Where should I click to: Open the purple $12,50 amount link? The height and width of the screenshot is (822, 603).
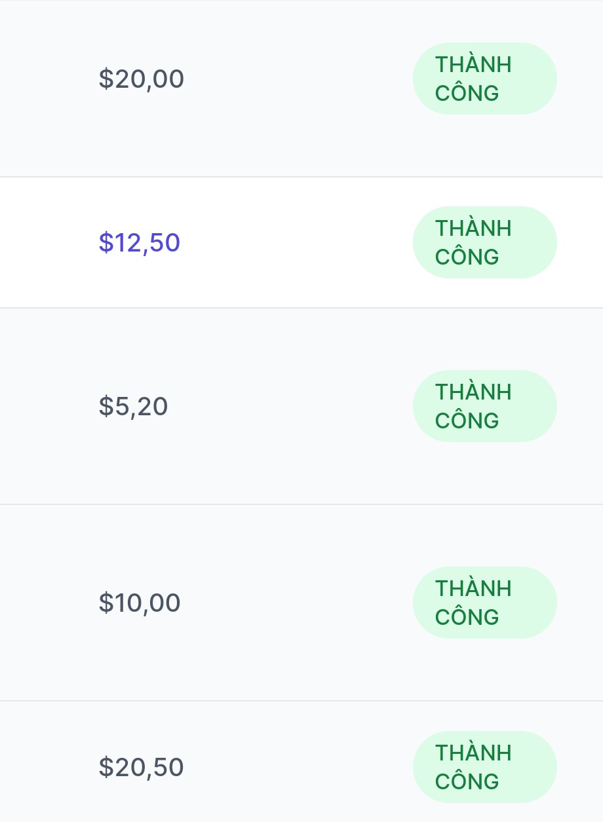tap(139, 243)
